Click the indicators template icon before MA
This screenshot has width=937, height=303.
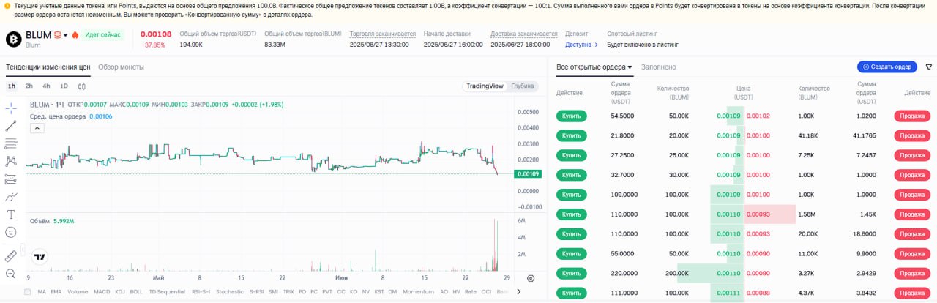pos(28,291)
